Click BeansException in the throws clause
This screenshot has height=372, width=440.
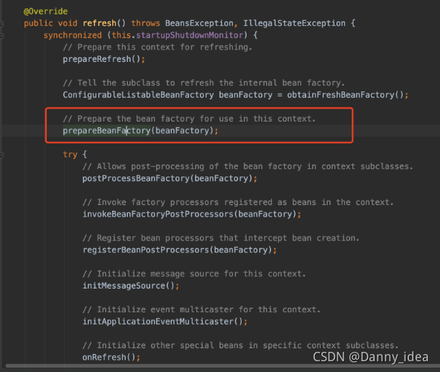pos(199,23)
